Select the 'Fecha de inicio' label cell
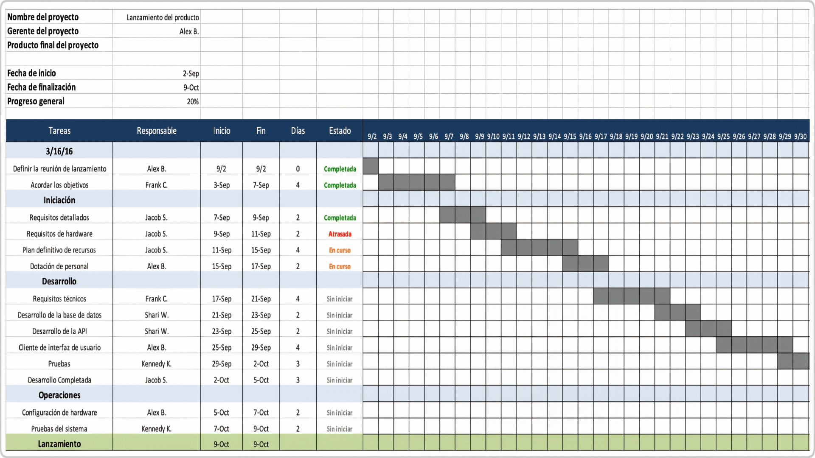The image size is (815, 458). pyautogui.click(x=59, y=73)
